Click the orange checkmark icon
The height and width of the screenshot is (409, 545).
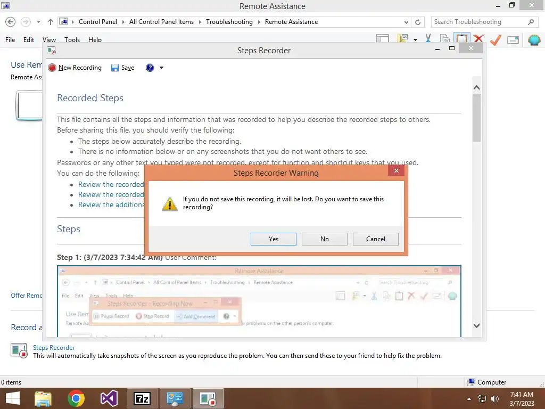pyautogui.click(x=496, y=40)
